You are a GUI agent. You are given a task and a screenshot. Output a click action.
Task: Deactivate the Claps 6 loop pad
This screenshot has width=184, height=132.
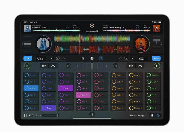48,108
